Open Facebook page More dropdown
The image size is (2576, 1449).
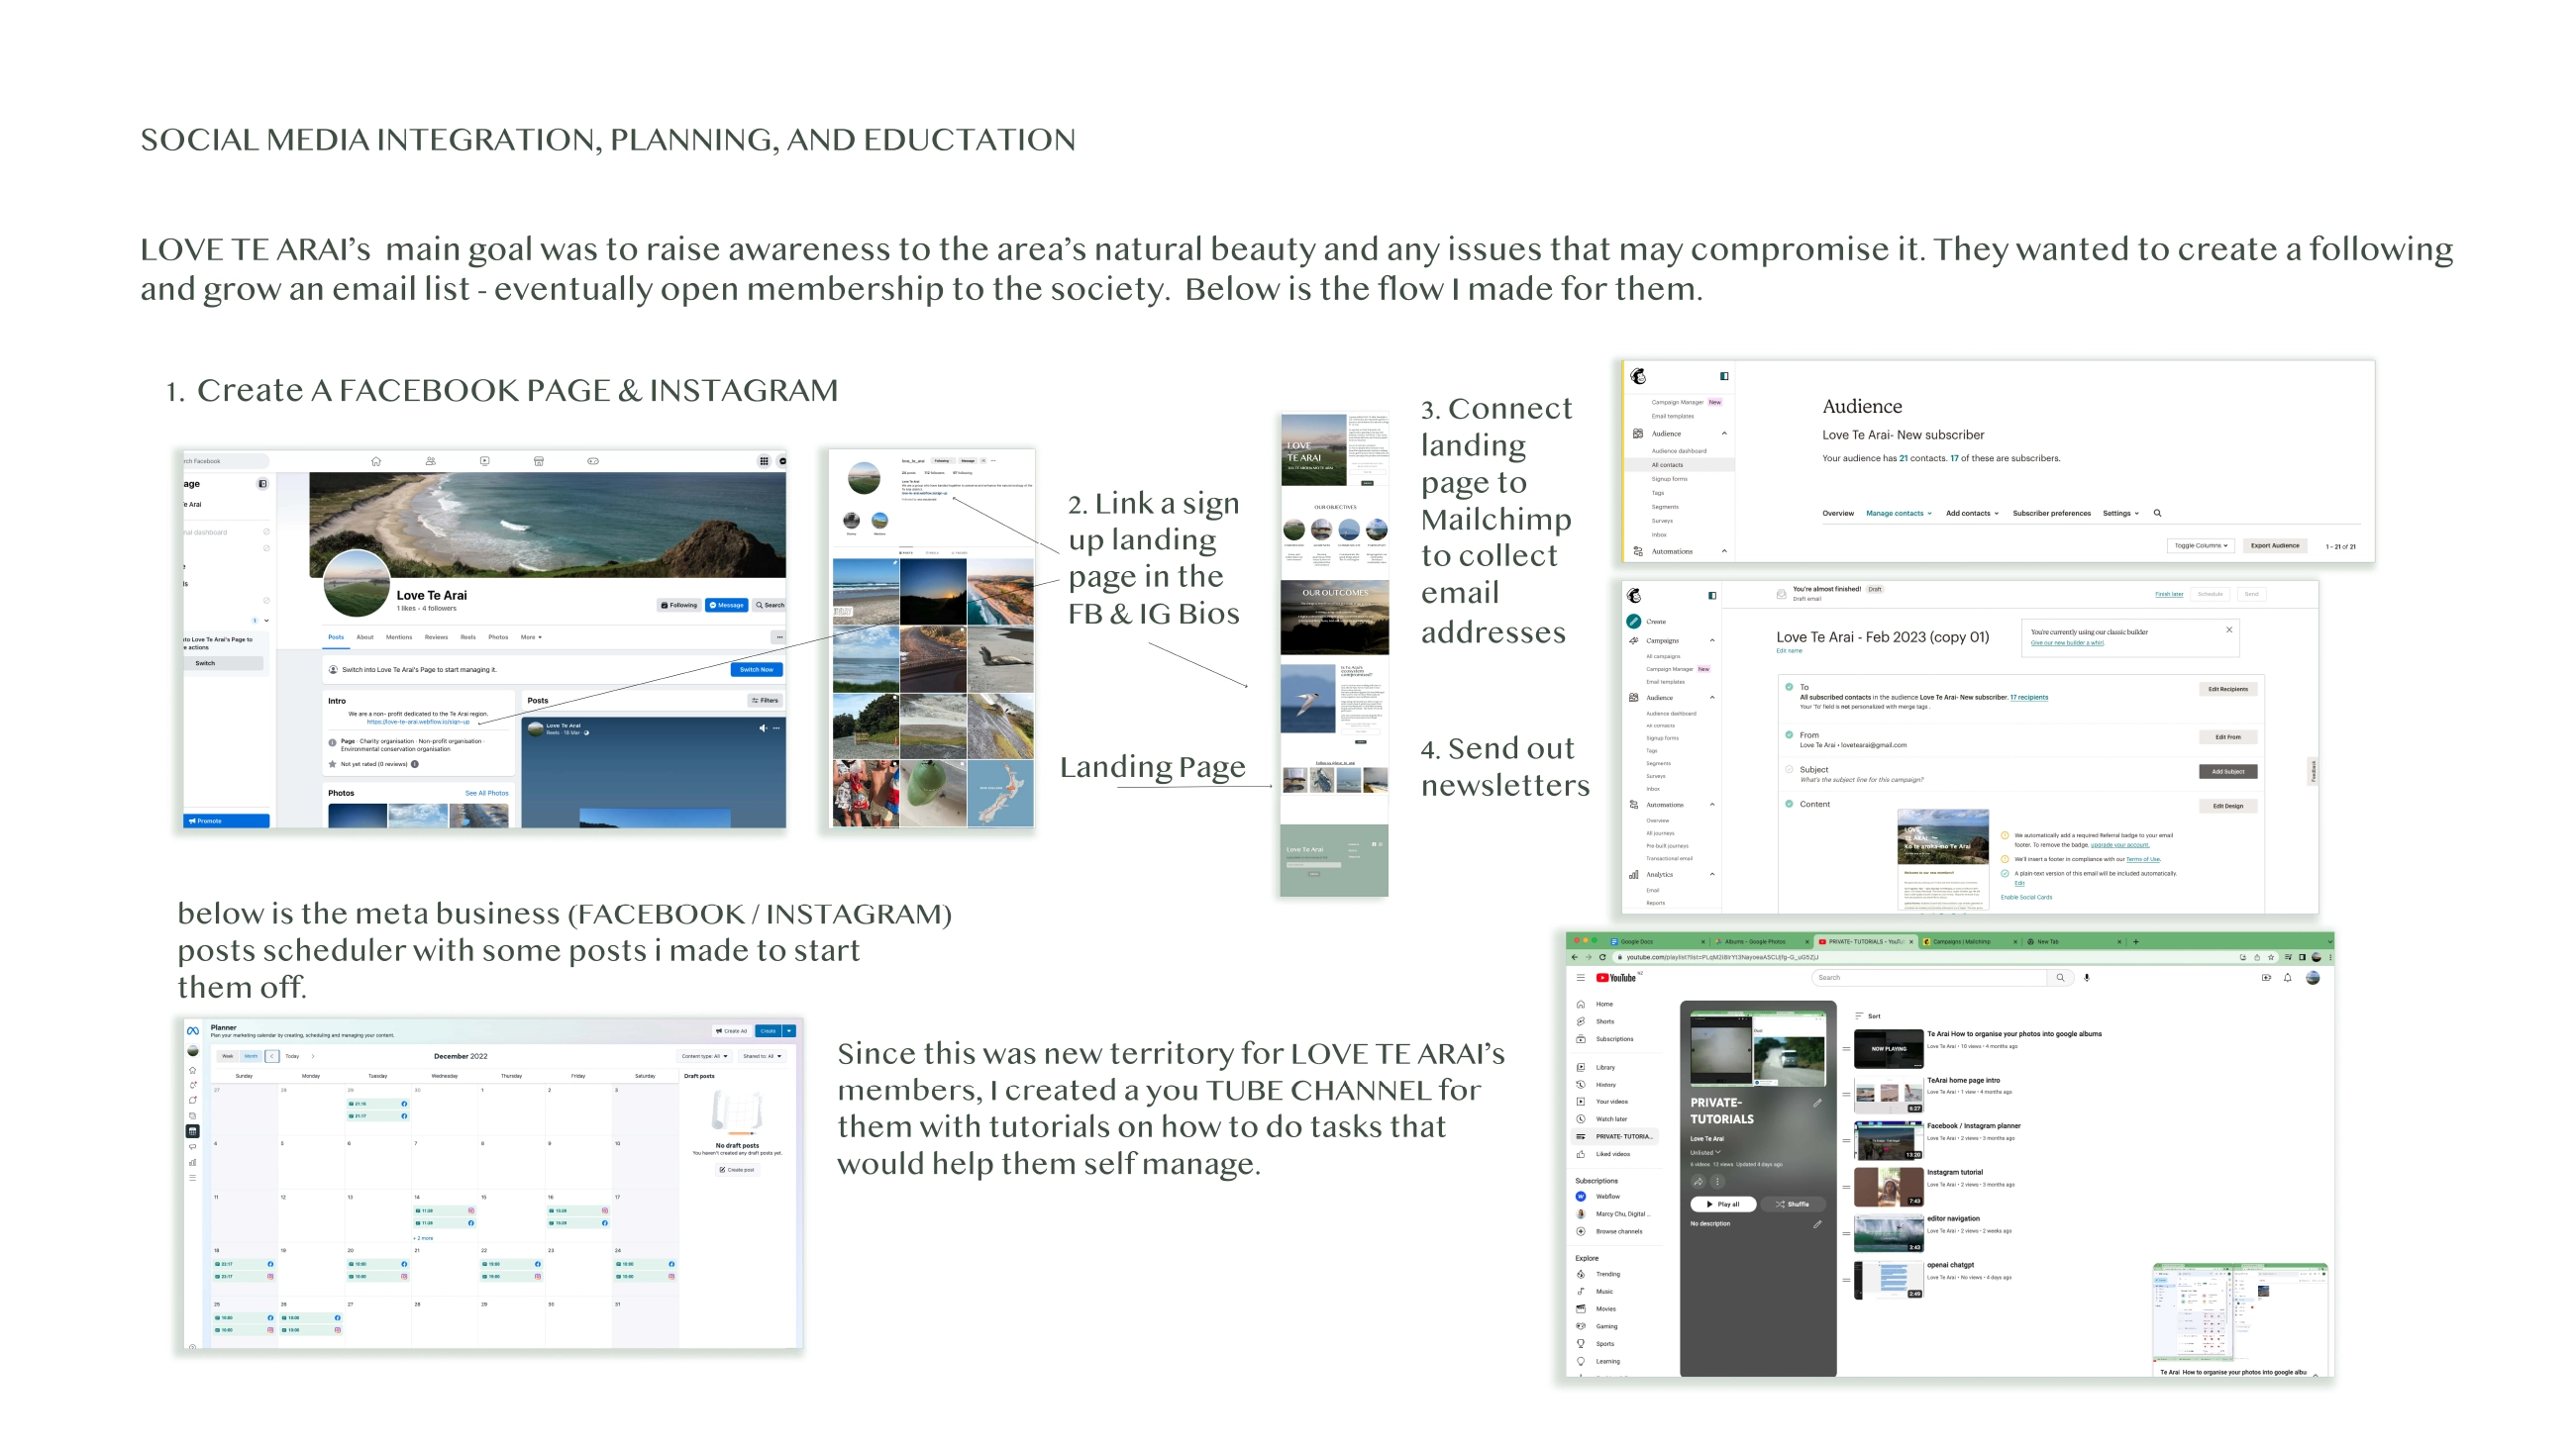point(531,636)
